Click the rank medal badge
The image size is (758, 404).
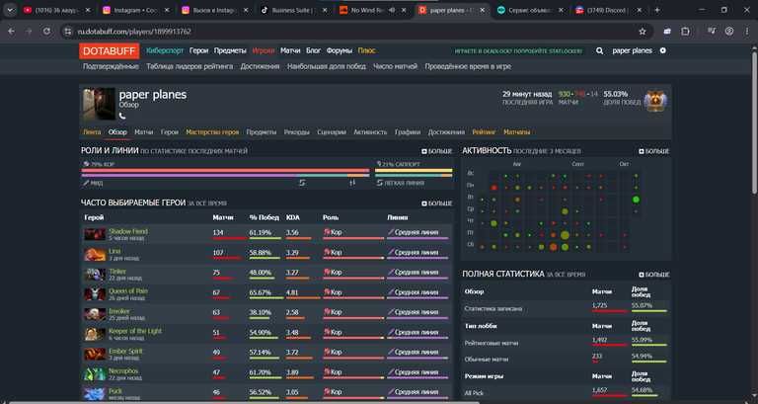(x=655, y=102)
